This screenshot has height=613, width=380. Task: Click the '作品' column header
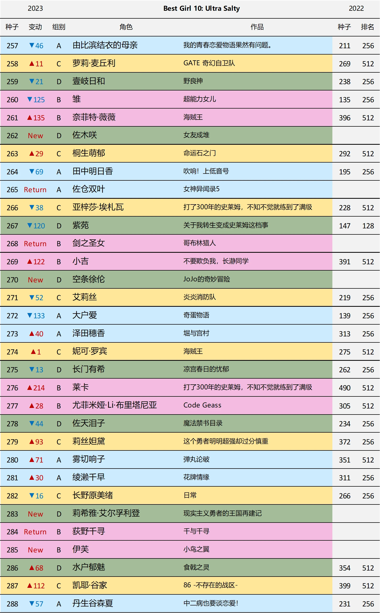coord(257,27)
